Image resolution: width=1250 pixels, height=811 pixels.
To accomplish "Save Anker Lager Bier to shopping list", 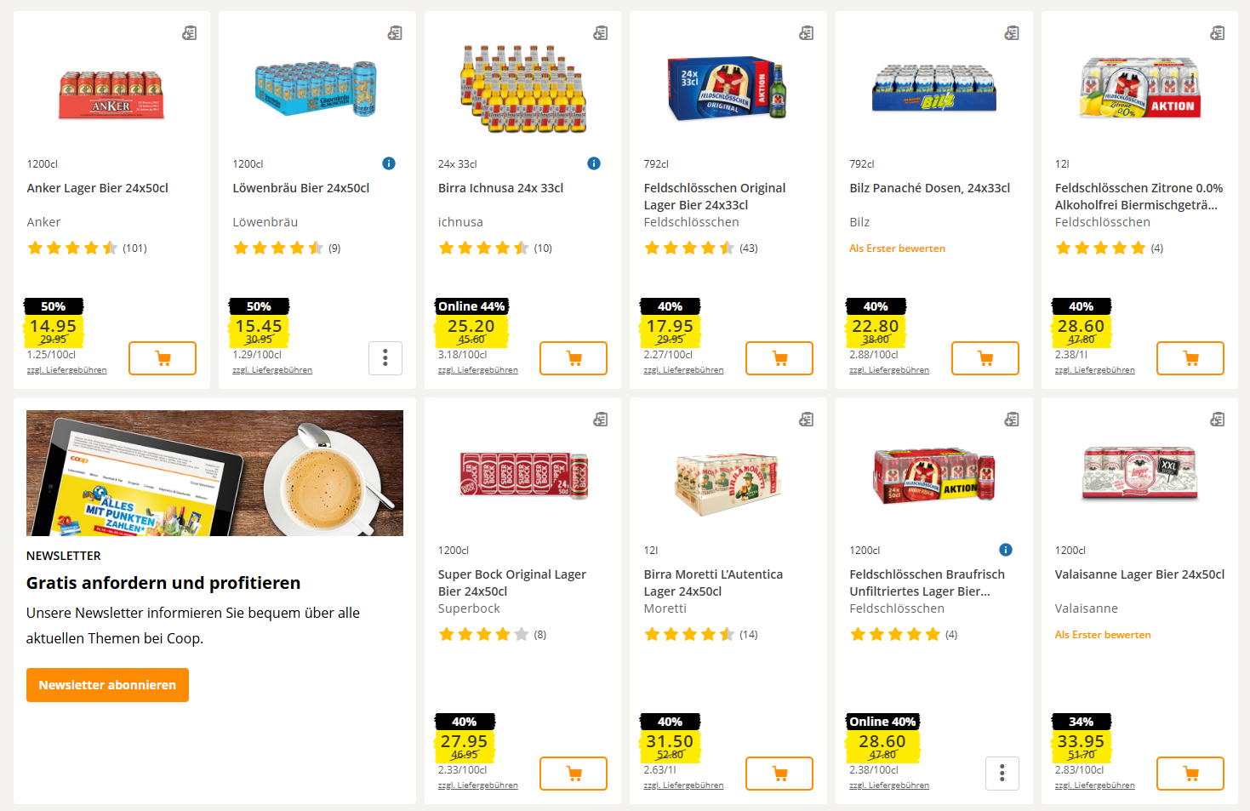I will [x=190, y=33].
